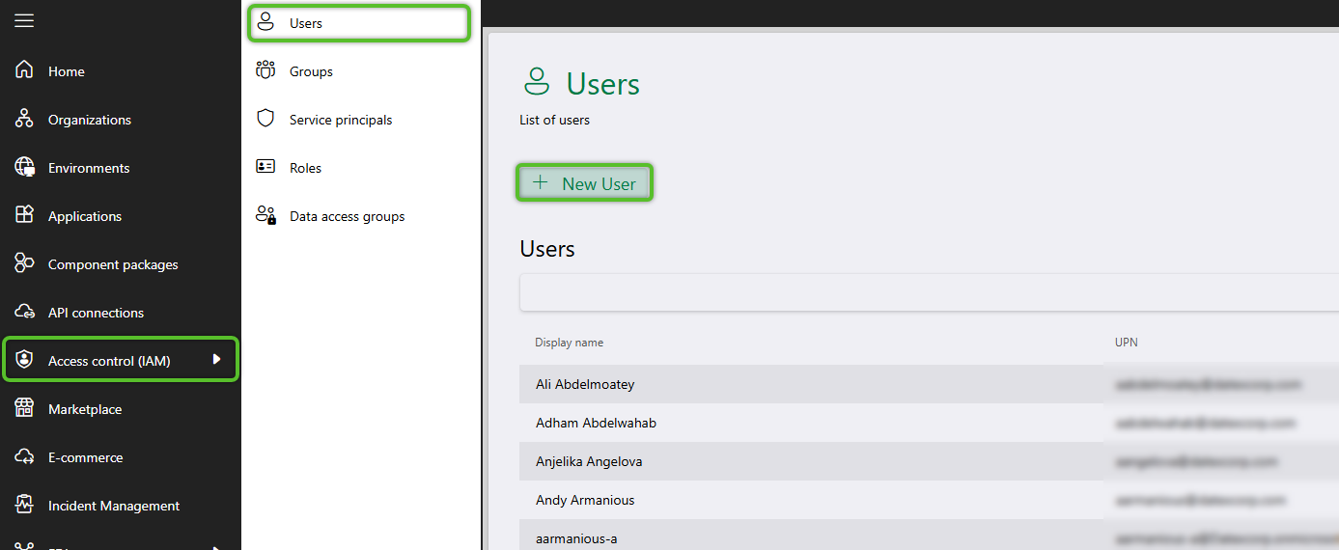Click the users search input field
This screenshot has width=1339, height=550.
tap(927, 292)
